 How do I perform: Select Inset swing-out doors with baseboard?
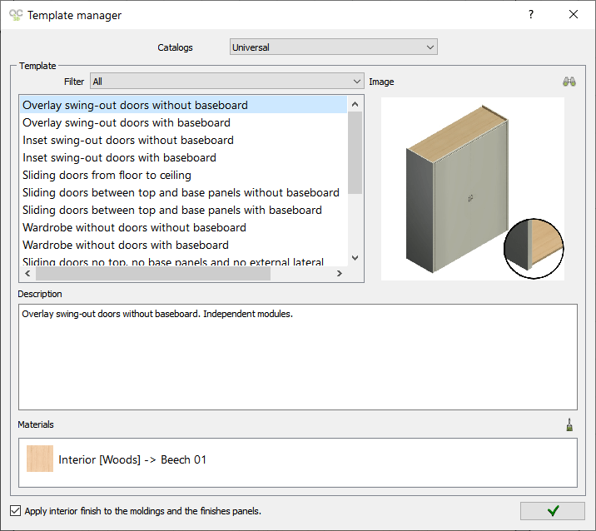coord(183,157)
